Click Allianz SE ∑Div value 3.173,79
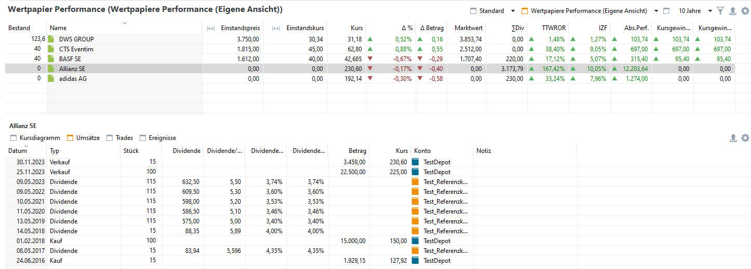This screenshot has width=751, height=269. tap(512, 68)
